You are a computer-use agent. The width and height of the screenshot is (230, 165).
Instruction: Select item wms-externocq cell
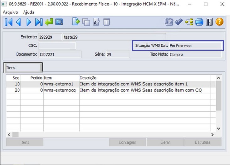point(61,90)
